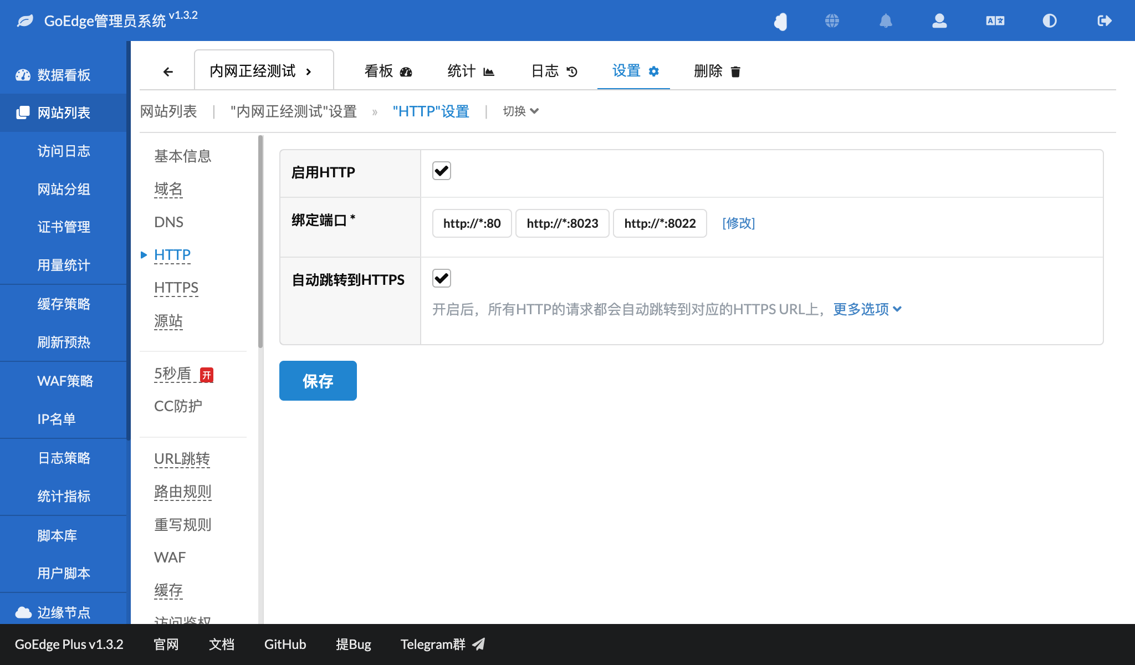
Task: Switch language with the translate icon
Action: (x=995, y=21)
